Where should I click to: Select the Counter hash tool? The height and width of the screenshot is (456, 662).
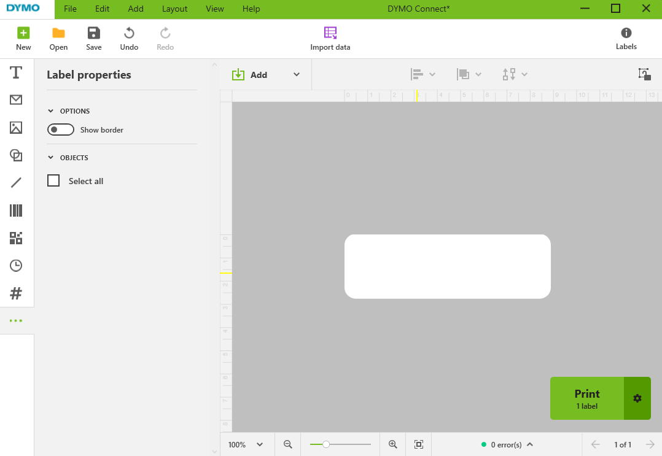[16, 293]
